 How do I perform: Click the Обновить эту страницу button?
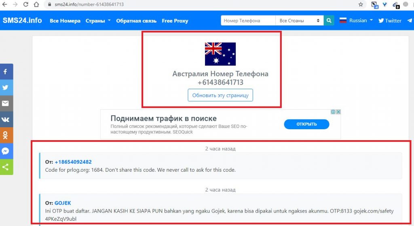[x=220, y=96]
